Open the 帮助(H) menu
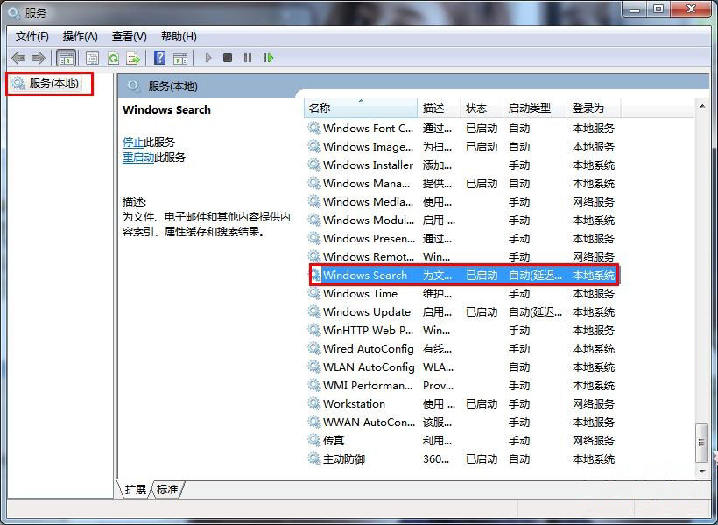The height and width of the screenshot is (525, 718). coord(179,37)
